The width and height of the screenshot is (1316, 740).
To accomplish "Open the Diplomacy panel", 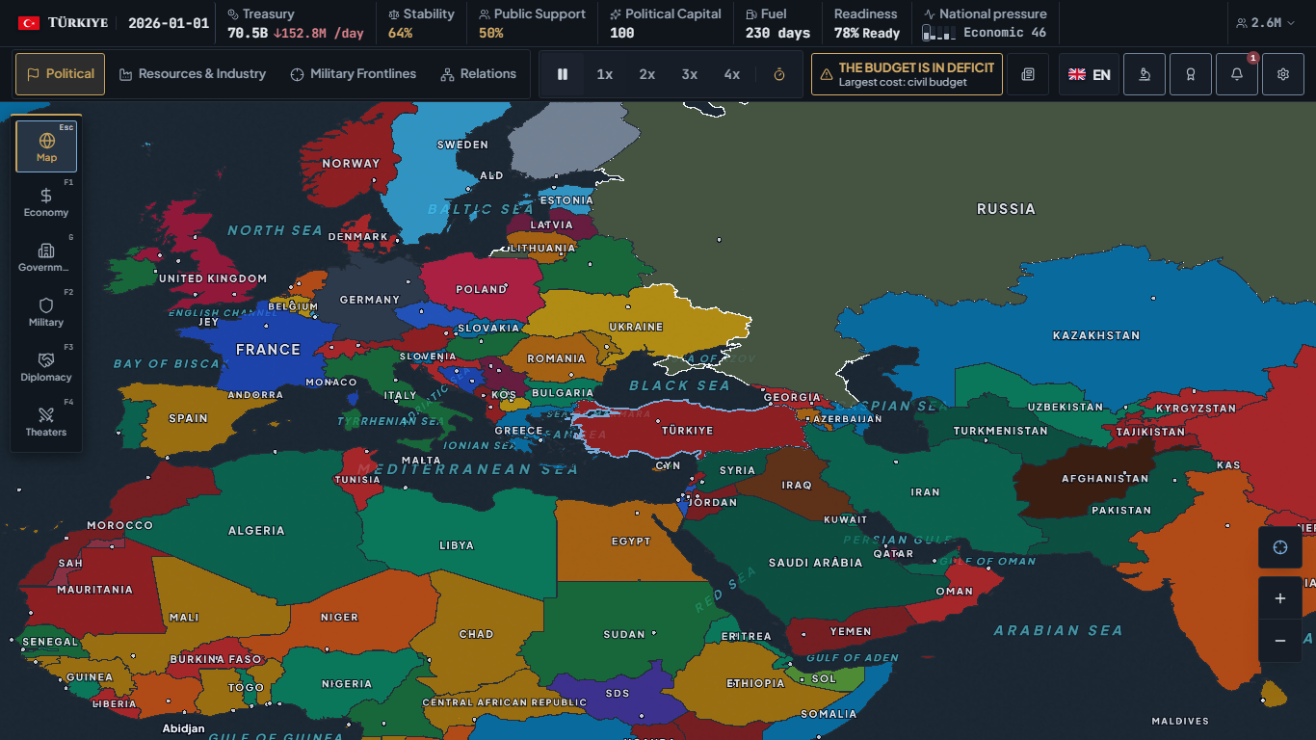I will click(46, 366).
